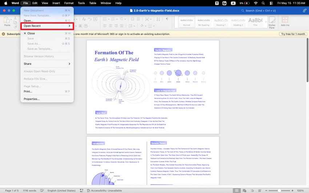Screen dimensions: 309x193
Task: Open the numbering dropdown arrow
Action: [117, 19]
